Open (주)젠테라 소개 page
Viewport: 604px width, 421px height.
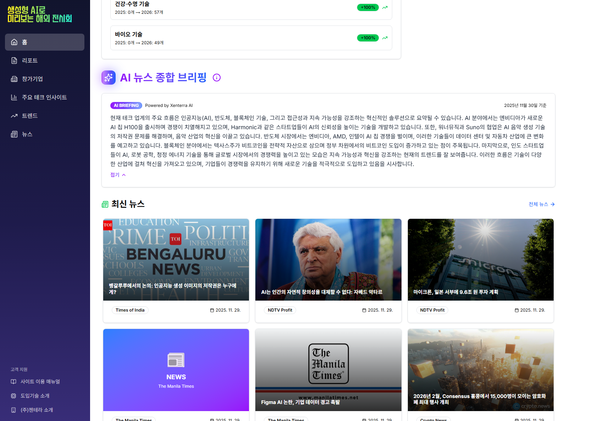click(x=37, y=410)
